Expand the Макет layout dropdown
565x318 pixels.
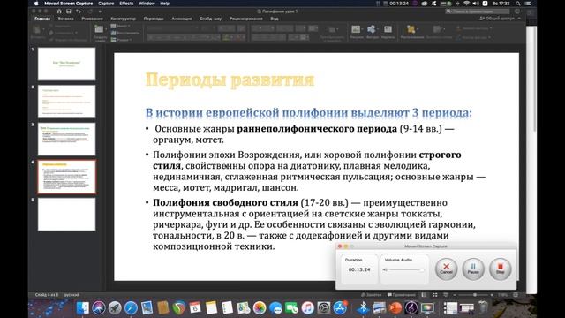121,26
